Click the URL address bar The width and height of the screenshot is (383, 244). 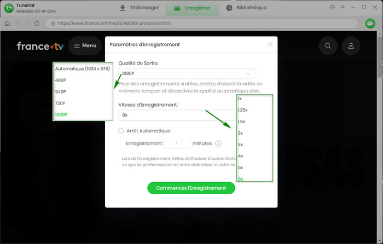click(201, 24)
